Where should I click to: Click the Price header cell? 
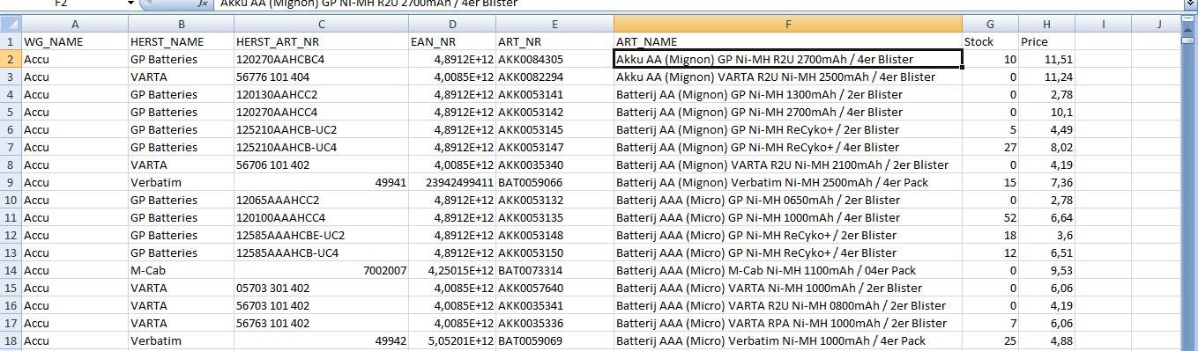1046,42
